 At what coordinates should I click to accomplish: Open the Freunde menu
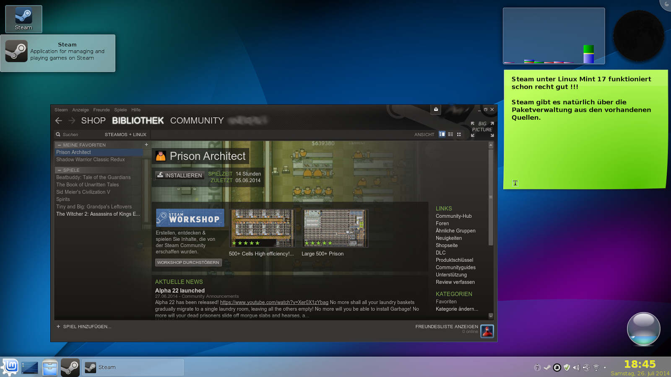(x=101, y=110)
